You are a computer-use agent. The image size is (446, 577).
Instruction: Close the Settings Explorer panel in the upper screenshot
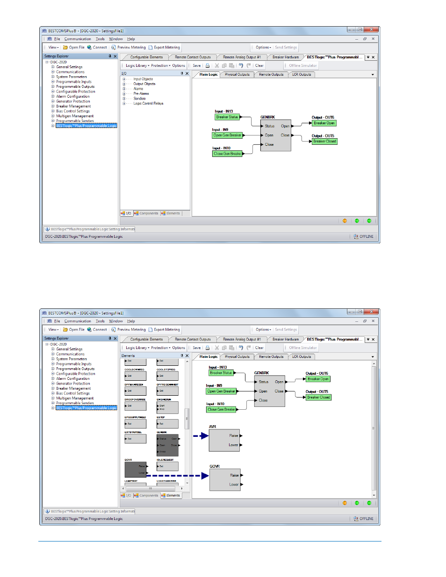(115, 56)
